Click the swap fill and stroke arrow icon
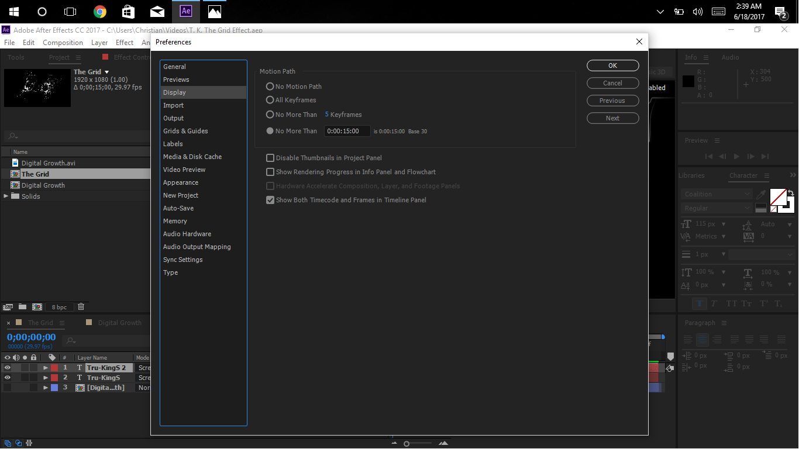The image size is (799, 449). (x=791, y=192)
